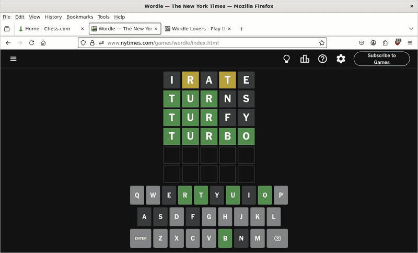Close the Chess.com tab
Viewport: 418px width, 253px height.
[83, 29]
